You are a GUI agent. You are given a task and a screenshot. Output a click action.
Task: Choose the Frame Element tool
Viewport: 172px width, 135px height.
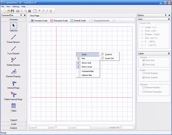pos(13,39)
